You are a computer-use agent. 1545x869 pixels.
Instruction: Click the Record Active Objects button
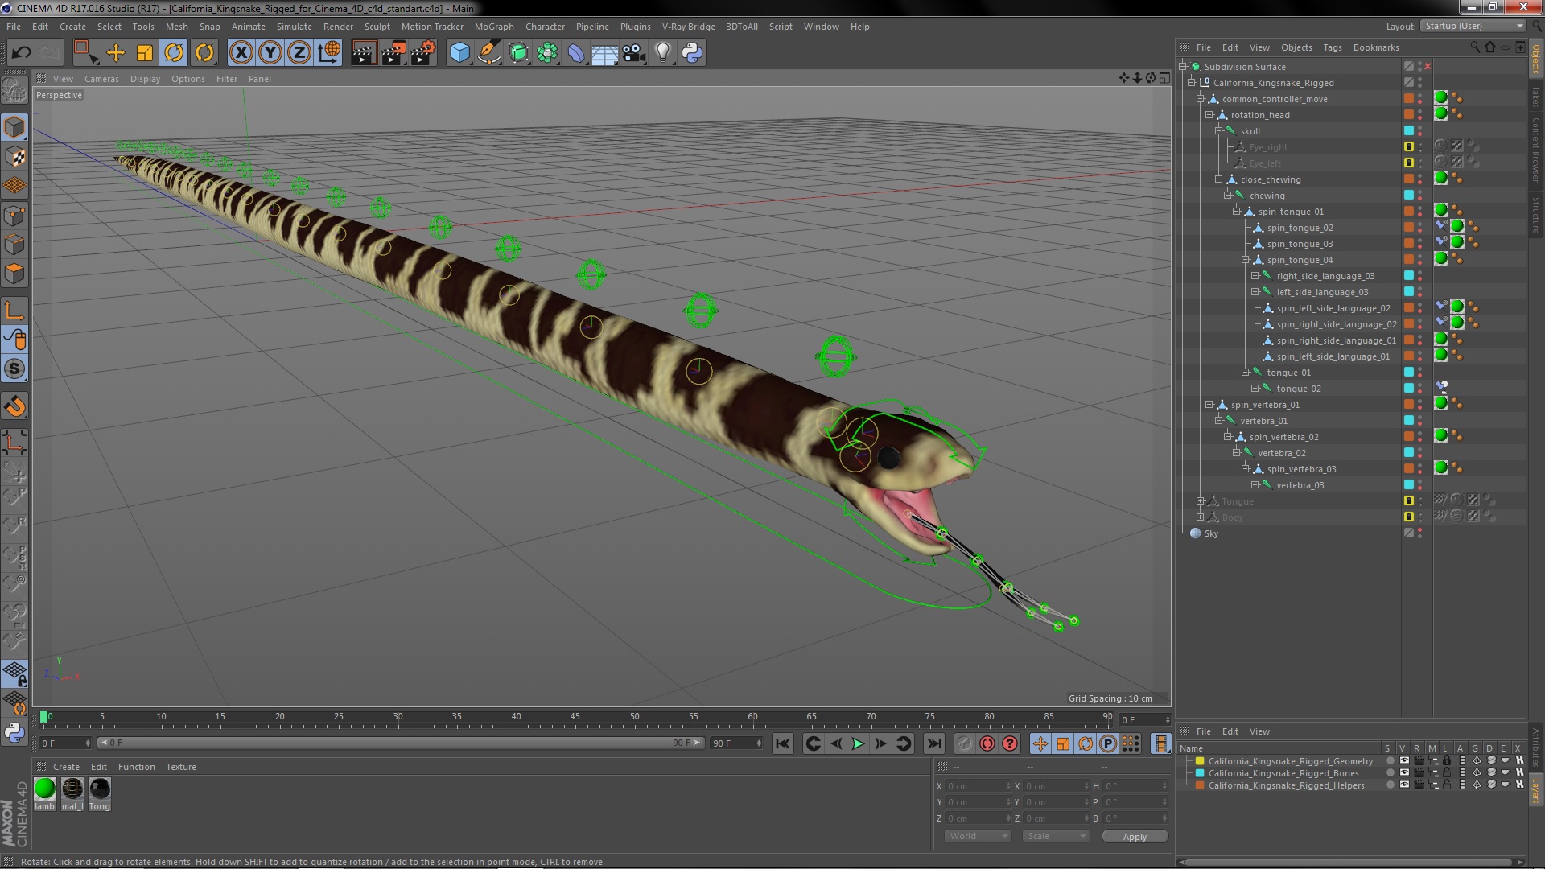(x=964, y=744)
